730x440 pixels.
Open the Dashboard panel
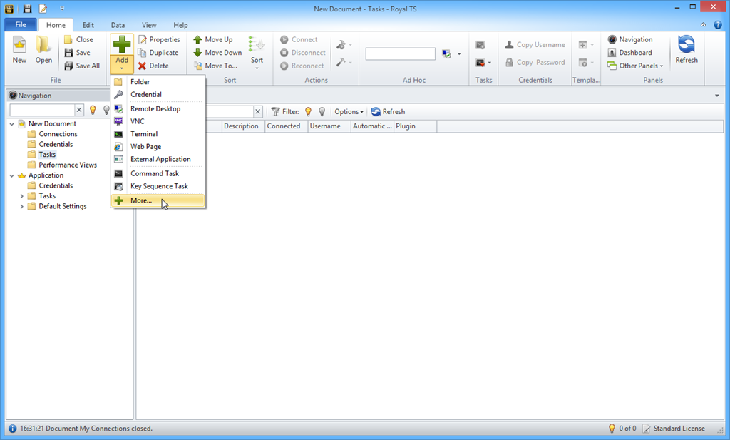(629, 53)
